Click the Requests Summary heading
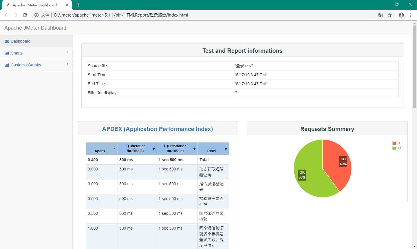 [x=327, y=129]
